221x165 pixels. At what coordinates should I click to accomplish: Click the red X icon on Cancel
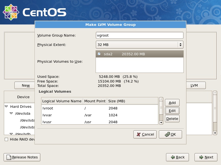139,134
